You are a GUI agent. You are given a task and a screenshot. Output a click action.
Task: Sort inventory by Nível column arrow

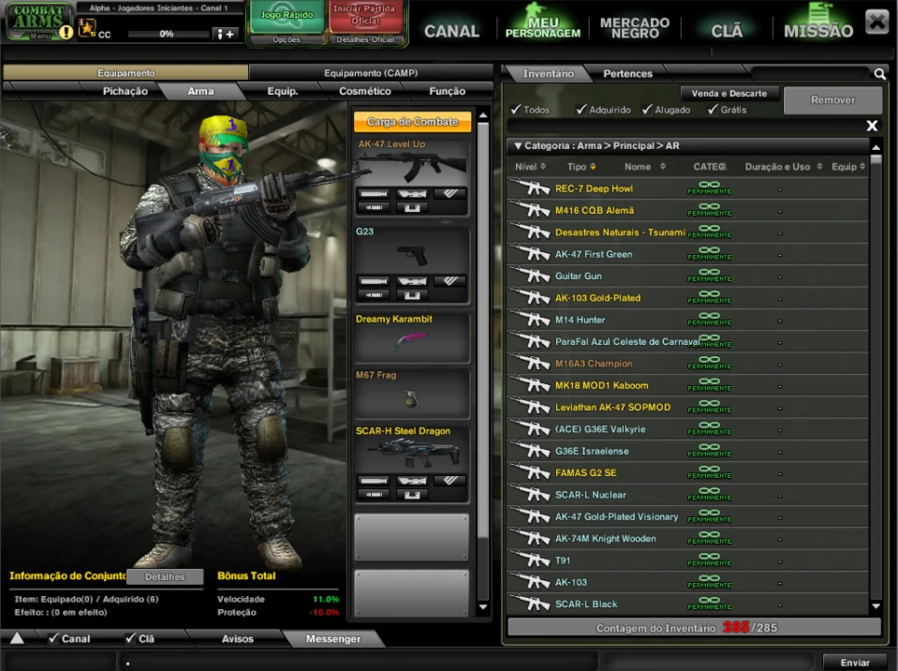click(x=545, y=167)
